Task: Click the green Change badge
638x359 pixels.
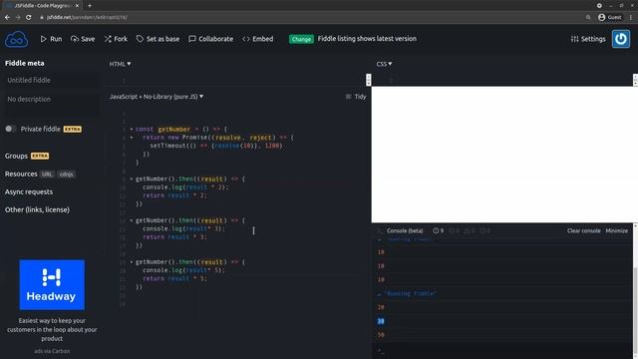Action: coord(301,39)
